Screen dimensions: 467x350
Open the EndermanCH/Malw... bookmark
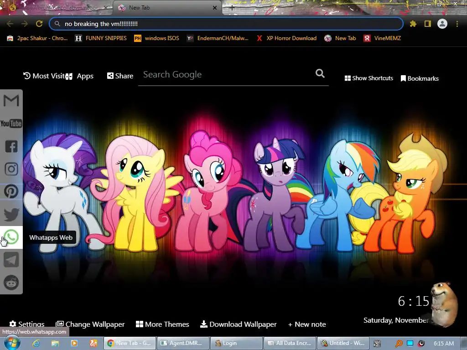(218, 38)
